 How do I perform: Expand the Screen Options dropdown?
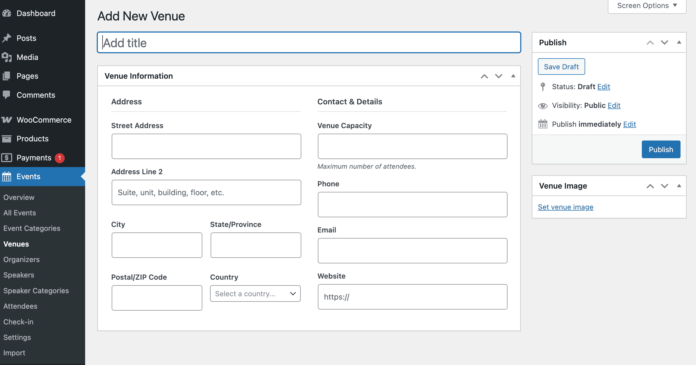(647, 6)
